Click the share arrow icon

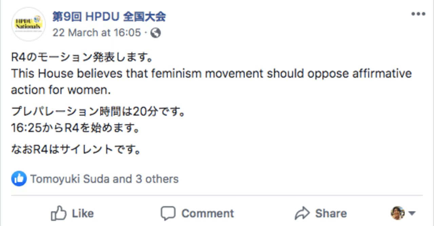302,213
